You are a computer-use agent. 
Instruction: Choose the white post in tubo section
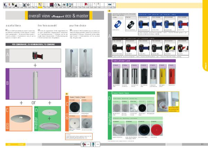click(153, 76)
